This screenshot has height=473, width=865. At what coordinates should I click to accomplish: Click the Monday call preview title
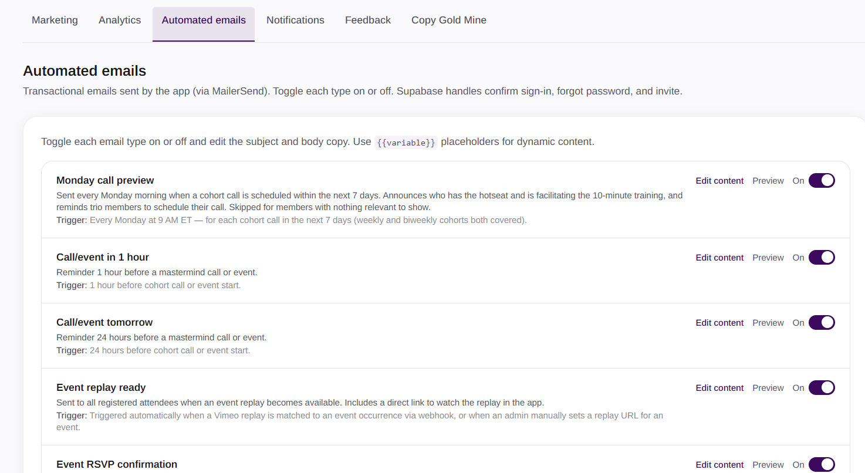[x=105, y=180]
